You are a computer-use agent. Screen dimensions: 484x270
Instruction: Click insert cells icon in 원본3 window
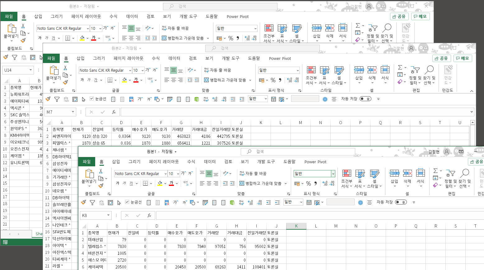click(x=317, y=28)
